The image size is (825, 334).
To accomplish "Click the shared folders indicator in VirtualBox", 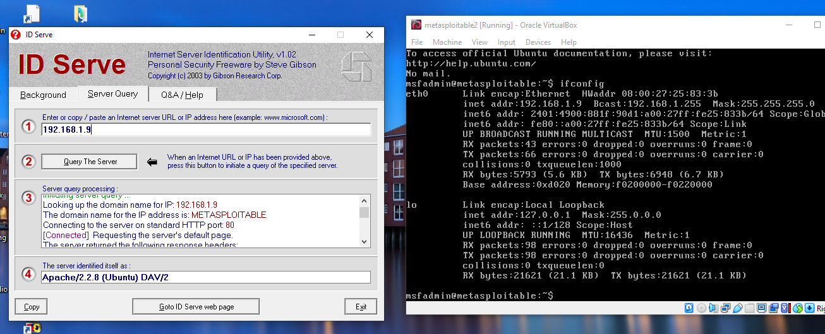I will pyautogui.click(x=750, y=308).
